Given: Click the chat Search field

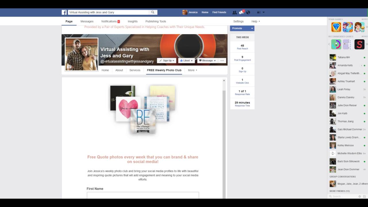Looking at the screenshot, I should [344, 196].
